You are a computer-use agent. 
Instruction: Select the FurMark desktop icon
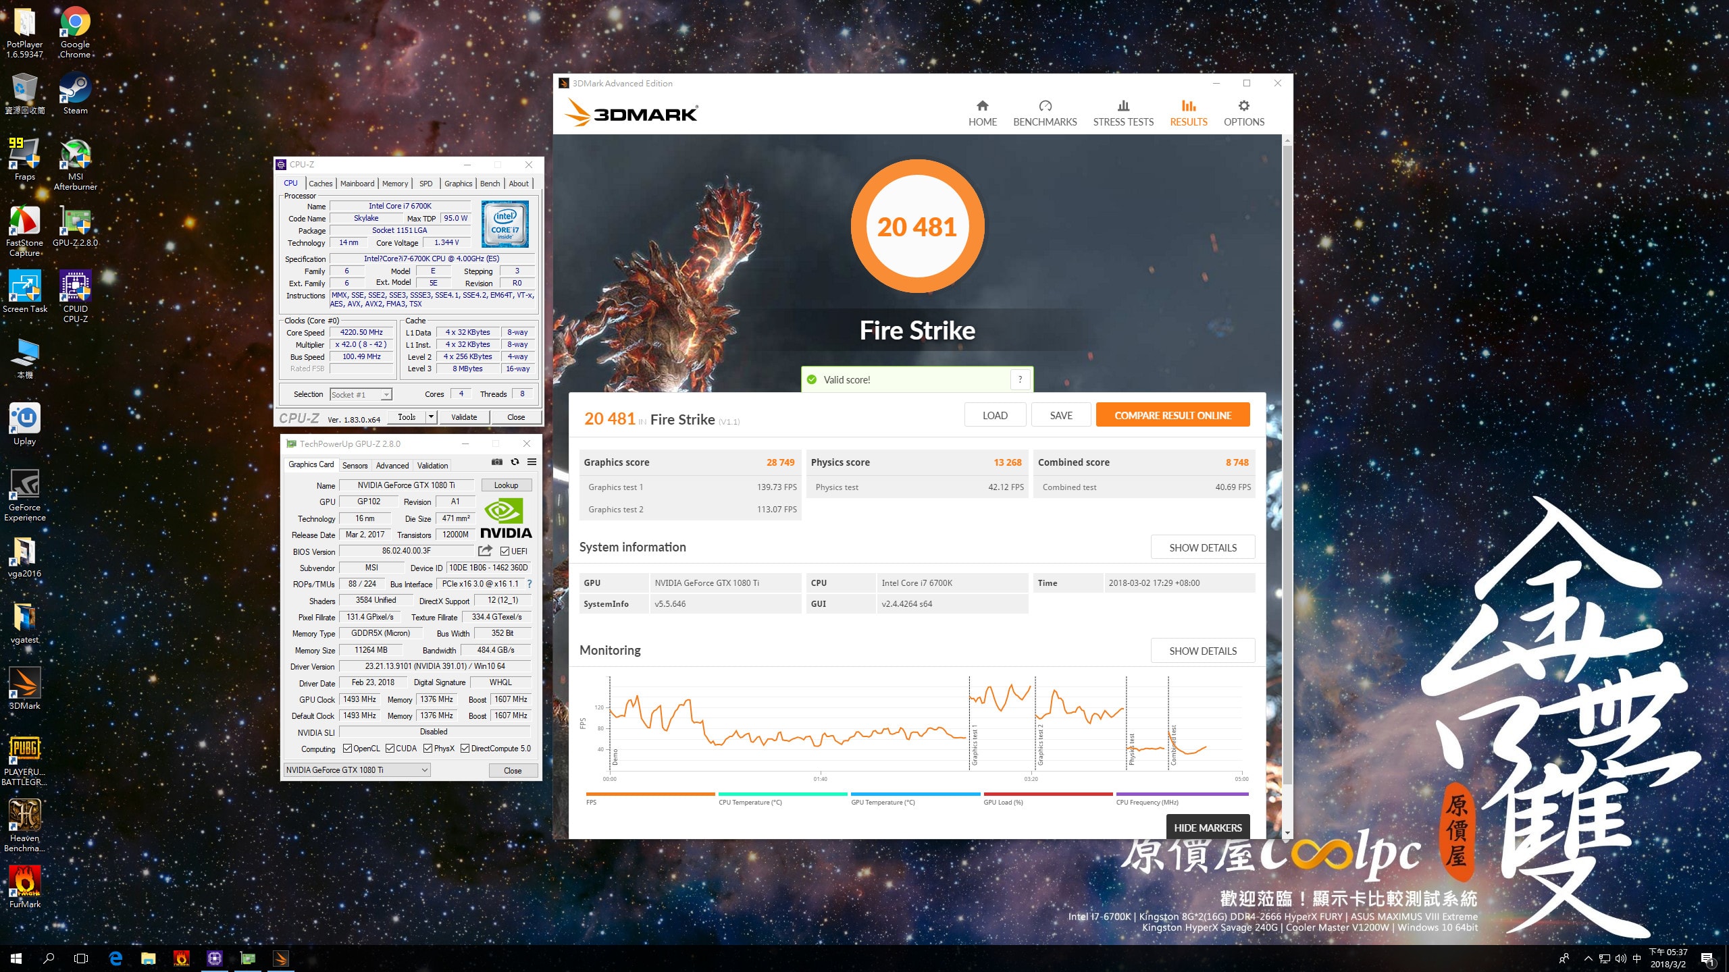[x=25, y=887]
